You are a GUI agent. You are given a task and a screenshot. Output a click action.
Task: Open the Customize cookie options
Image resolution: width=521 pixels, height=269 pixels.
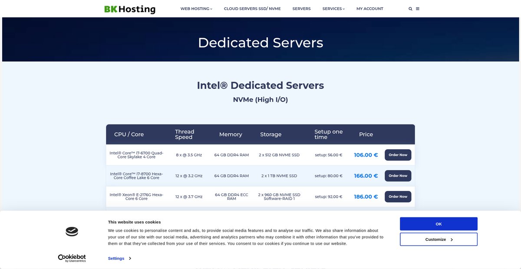pos(439,239)
